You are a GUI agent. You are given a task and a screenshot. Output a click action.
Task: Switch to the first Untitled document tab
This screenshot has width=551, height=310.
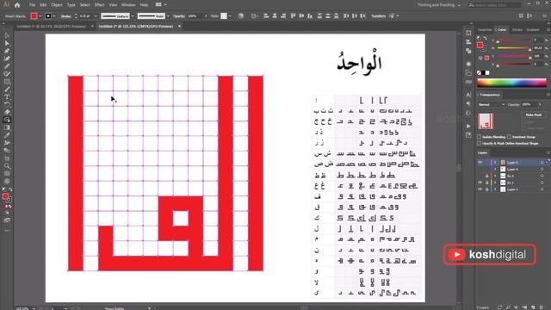point(52,27)
